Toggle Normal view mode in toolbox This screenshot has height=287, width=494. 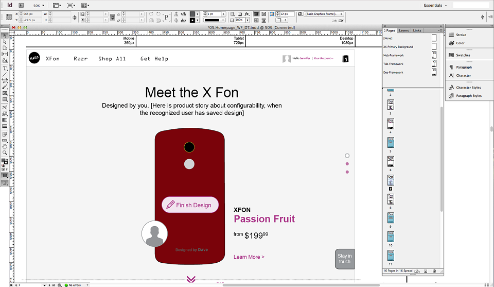[x=5, y=176]
